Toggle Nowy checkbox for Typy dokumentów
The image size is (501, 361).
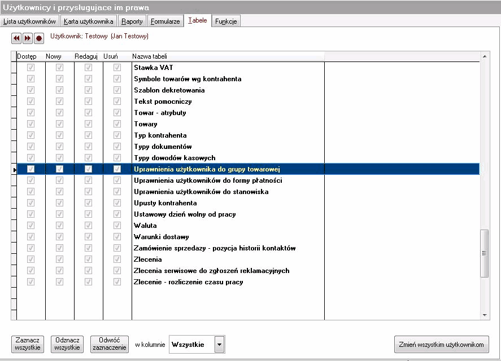pos(59,147)
